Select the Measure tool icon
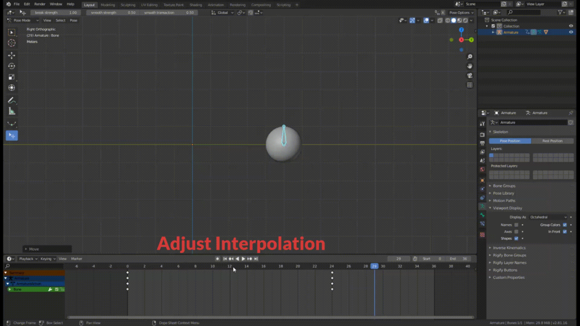 click(x=11, y=111)
